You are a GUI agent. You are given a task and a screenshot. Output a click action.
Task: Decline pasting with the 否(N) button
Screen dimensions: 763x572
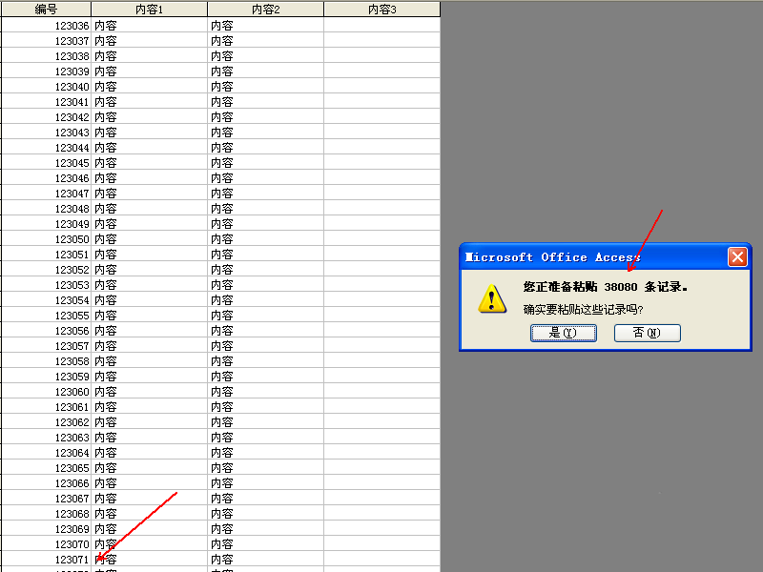click(648, 333)
